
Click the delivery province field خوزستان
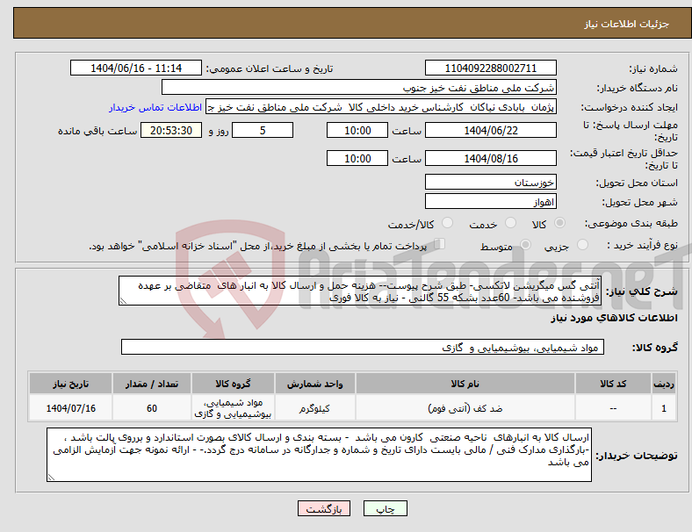490,183
